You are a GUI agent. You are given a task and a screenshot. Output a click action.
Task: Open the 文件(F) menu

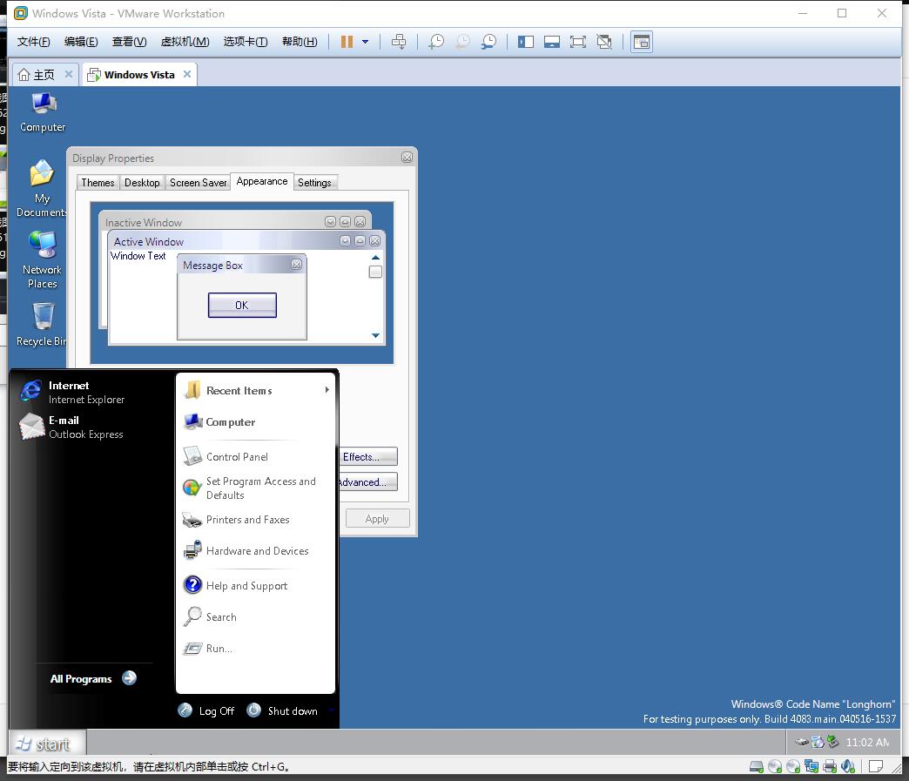[x=33, y=42]
